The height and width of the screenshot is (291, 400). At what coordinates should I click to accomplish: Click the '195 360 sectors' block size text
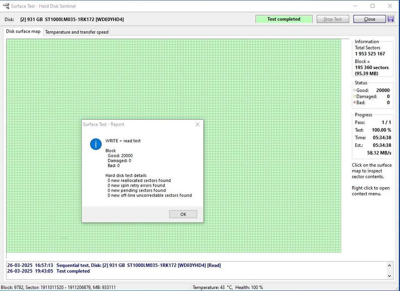point(372,67)
